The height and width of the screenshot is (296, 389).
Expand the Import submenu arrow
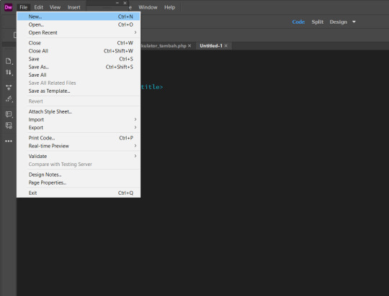coord(135,119)
